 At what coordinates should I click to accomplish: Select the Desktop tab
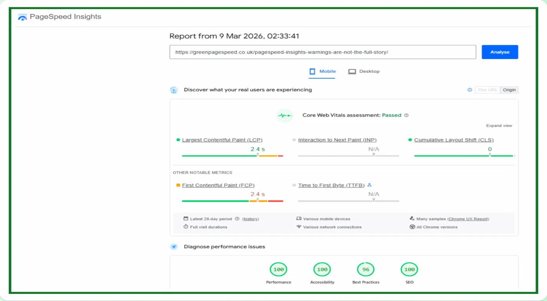tap(364, 72)
